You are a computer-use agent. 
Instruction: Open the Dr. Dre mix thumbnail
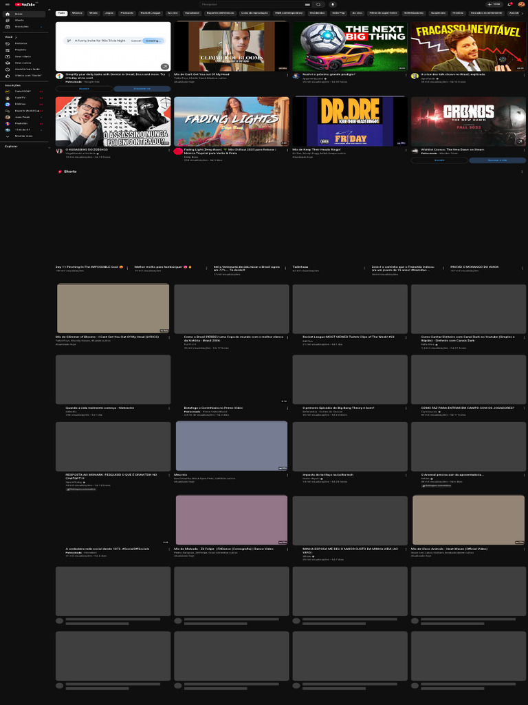click(x=349, y=121)
